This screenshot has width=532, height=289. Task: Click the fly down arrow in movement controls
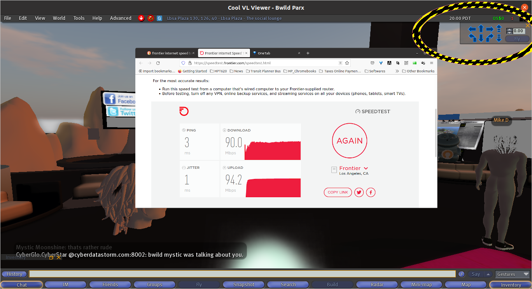tap(499, 38)
